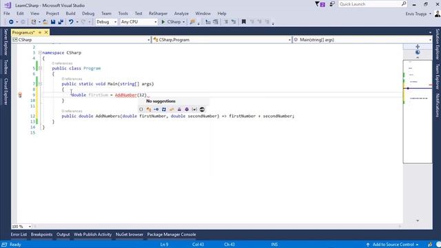
Task: Open the CSharp project navigation dropdown
Action: (x=81, y=40)
